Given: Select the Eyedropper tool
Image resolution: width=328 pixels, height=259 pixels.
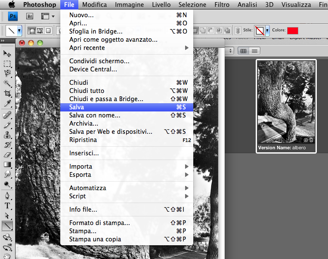Looking at the screenshot, I should tap(7, 103).
